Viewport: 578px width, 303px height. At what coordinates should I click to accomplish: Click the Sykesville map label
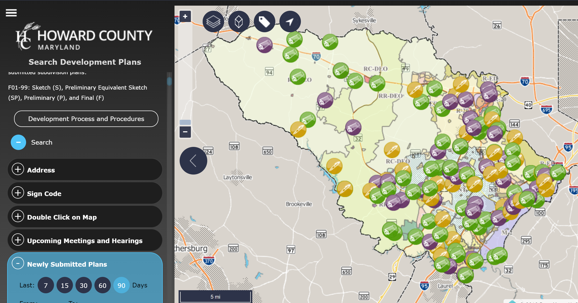(364, 20)
